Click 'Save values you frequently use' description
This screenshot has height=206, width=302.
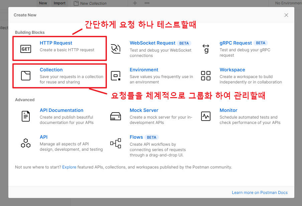[x=161, y=79]
